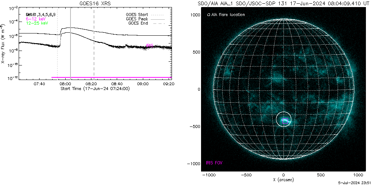Click the 'AIA flare location' legend text
The image size is (373, 186).
coord(228,15)
